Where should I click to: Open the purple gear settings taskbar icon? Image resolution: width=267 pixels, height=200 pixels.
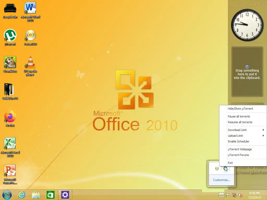[x=65, y=195]
